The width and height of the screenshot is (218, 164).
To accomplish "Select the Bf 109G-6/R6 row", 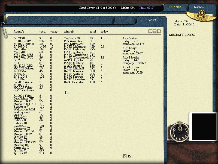I will click(x=33, y=41).
